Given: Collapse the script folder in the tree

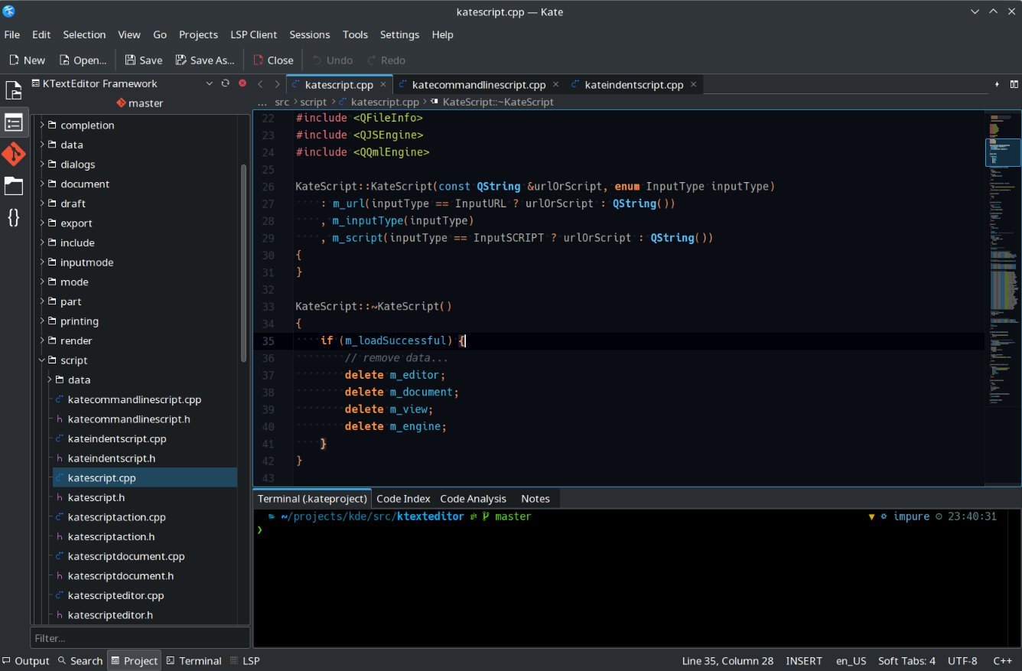Looking at the screenshot, I should (42, 360).
